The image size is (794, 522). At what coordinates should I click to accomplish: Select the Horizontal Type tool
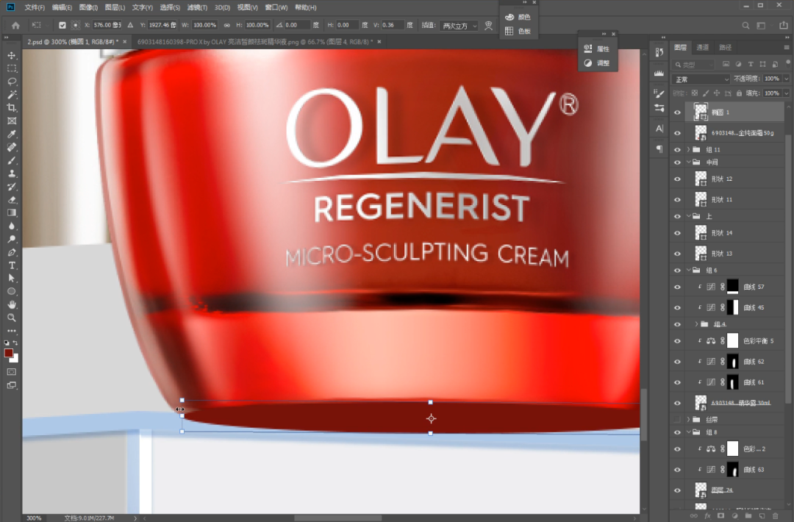coord(12,265)
